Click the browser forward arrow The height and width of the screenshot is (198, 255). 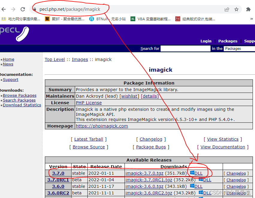13,9
